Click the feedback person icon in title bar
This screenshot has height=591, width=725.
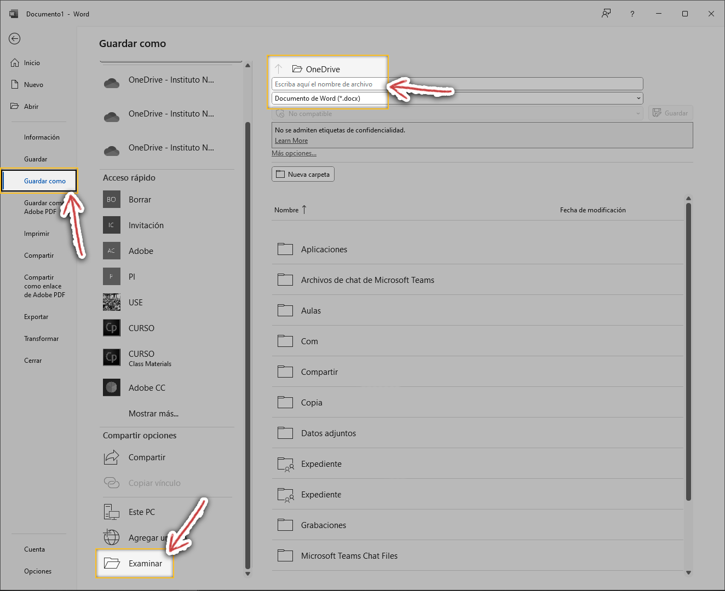[606, 14]
